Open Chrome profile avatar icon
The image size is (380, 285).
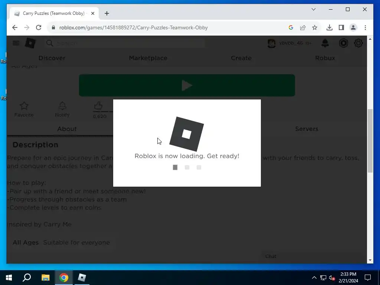click(353, 27)
